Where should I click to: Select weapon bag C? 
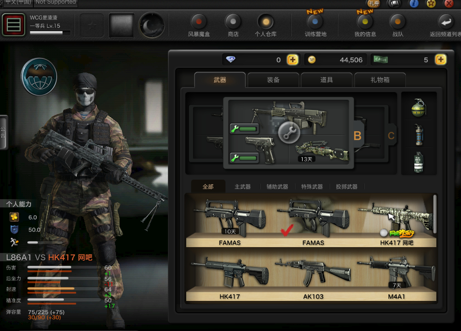391,136
